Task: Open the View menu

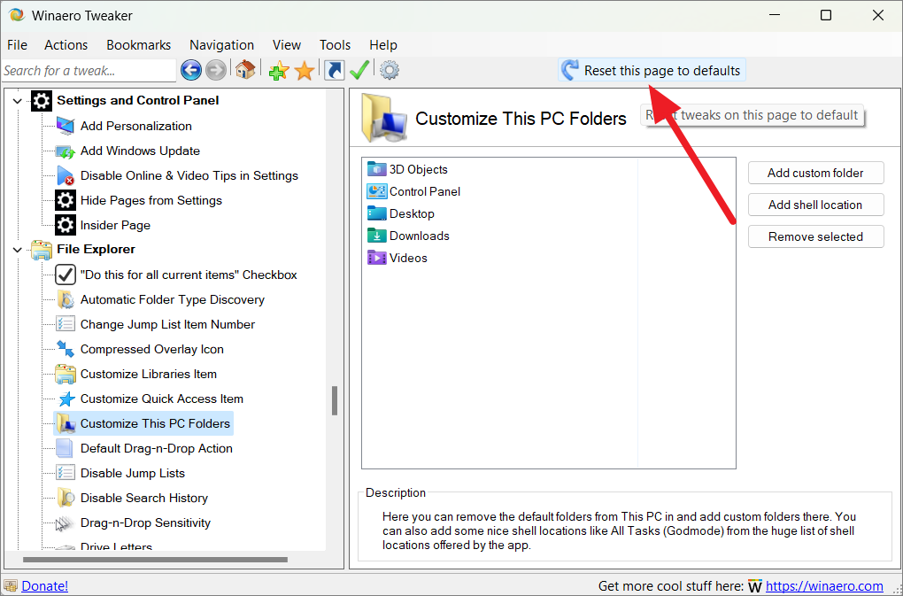Action: 287,45
